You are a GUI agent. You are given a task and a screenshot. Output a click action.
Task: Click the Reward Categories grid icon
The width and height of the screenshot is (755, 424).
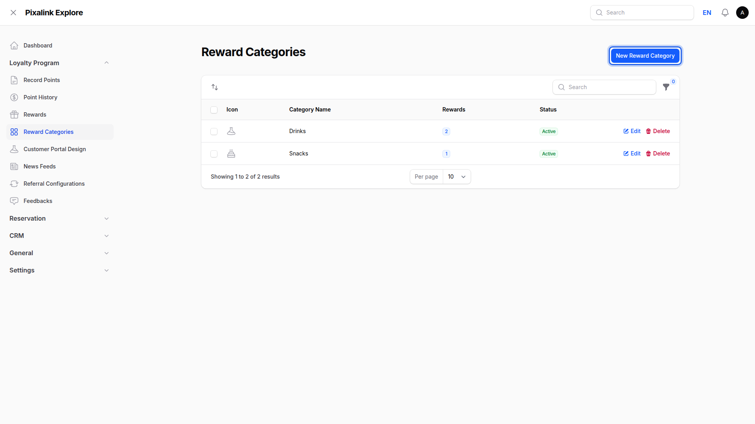click(14, 132)
